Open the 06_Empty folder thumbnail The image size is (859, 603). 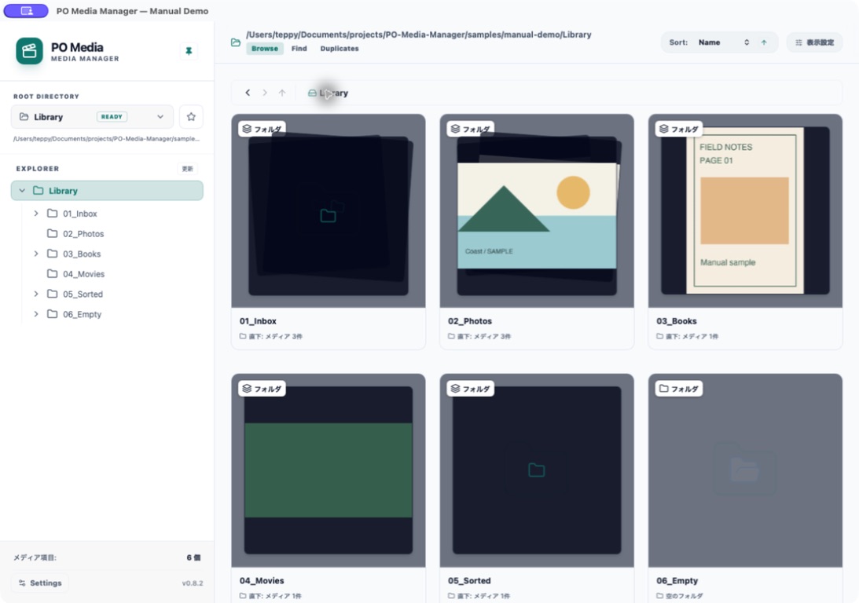tap(745, 470)
